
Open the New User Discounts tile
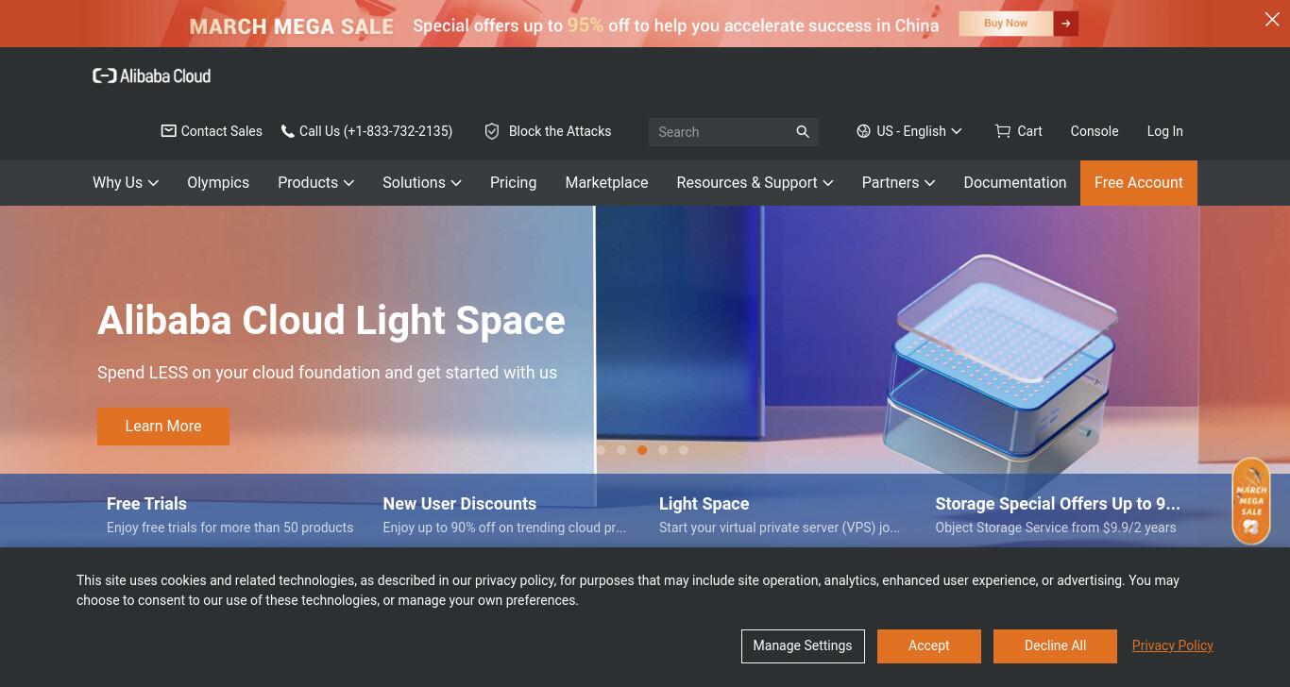(x=504, y=514)
